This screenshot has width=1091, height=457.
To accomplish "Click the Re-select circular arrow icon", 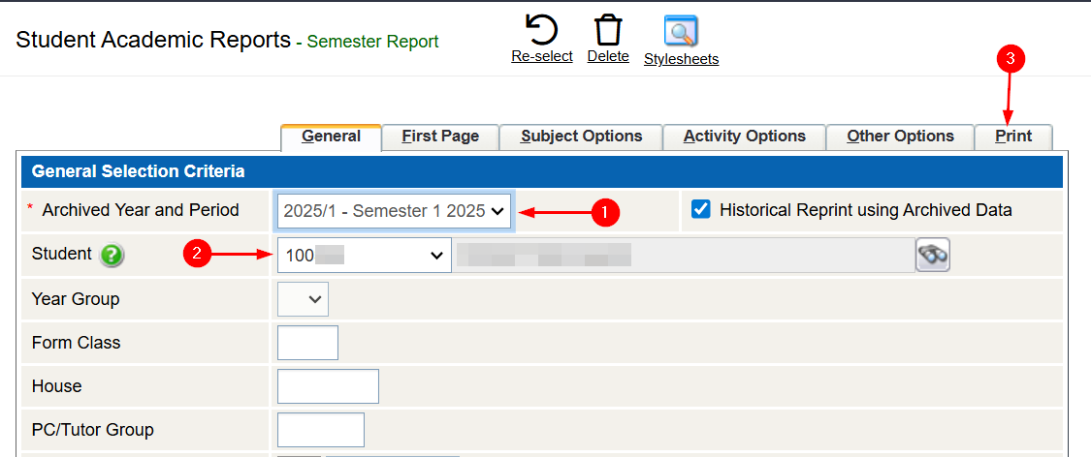I will point(541,29).
